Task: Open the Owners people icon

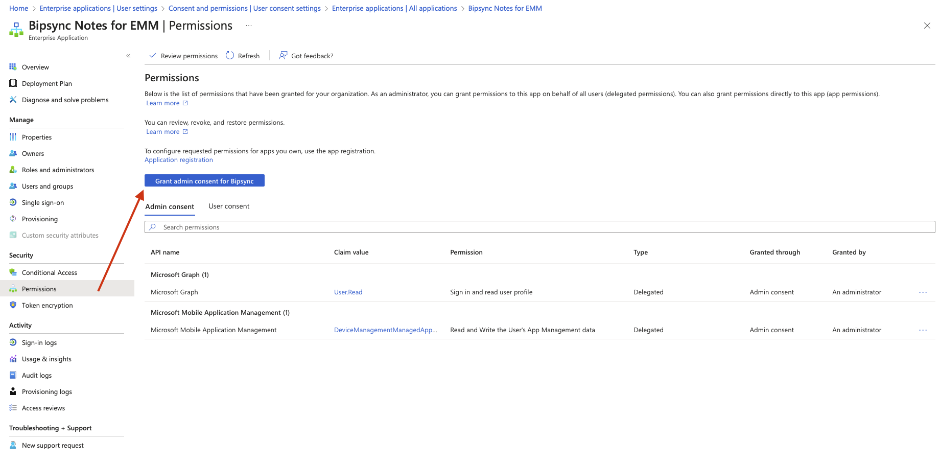Action: [13, 153]
